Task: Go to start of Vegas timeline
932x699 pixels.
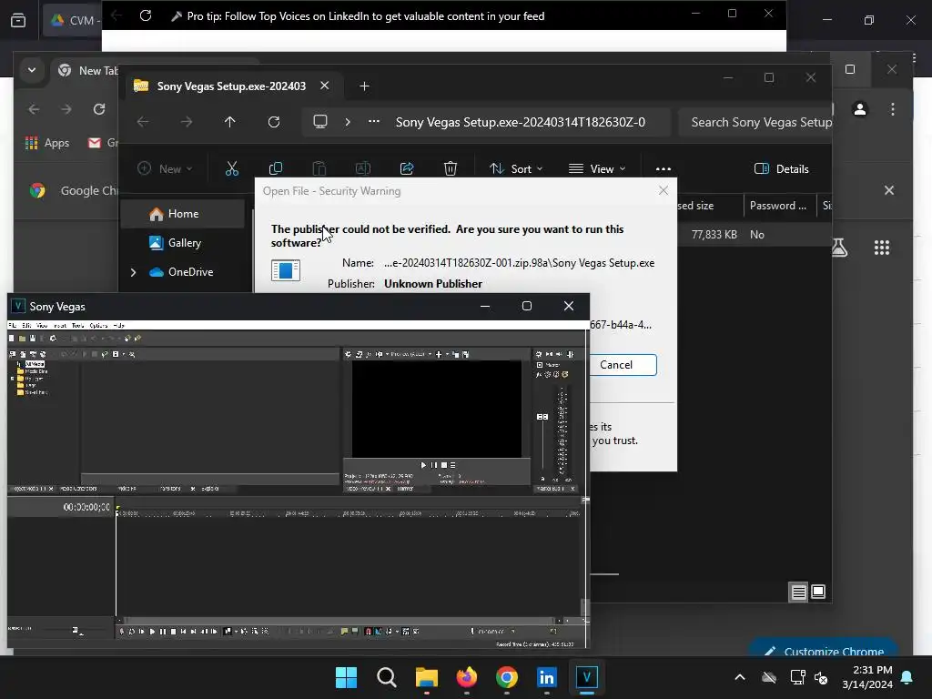Action: click(183, 632)
